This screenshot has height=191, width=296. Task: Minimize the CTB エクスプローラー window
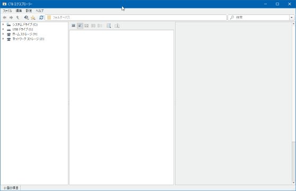[x=265, y=4]
